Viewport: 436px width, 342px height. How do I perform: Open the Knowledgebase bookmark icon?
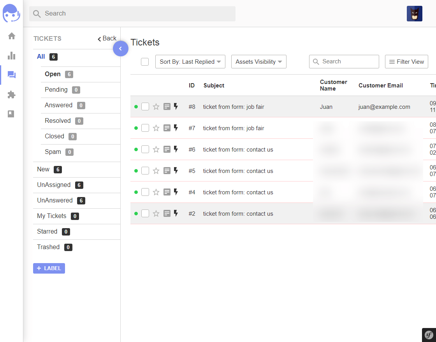click(x=11, y=114)
